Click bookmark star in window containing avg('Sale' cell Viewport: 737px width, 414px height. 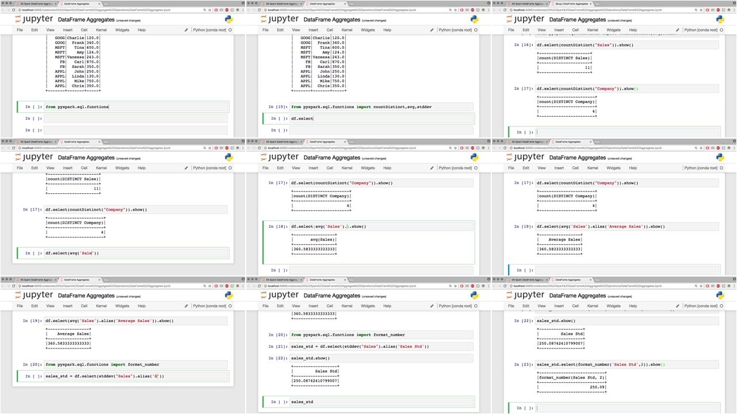click(209, 148)
